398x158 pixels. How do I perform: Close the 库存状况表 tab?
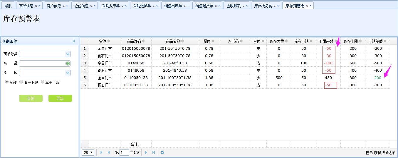(x=278, y=6)
